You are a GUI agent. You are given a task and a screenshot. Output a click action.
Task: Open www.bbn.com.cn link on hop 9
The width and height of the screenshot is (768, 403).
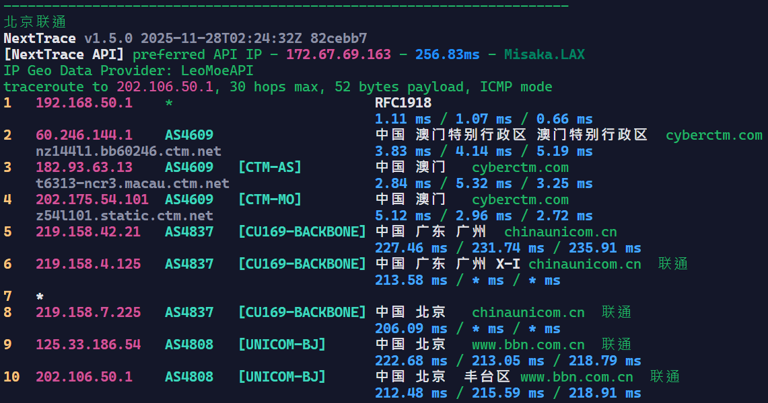(x=528, y=345)
